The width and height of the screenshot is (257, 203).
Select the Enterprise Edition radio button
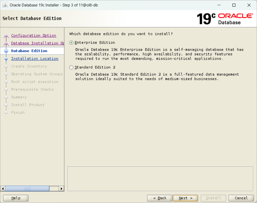pos(71,43)
